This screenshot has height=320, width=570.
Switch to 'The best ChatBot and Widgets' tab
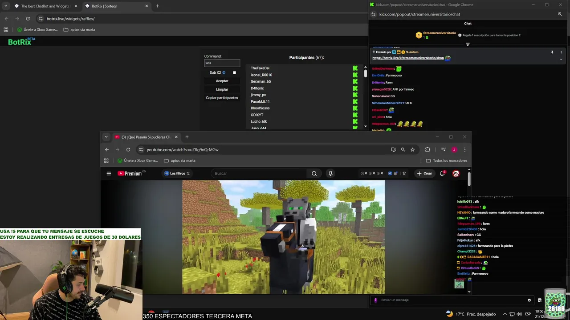tap(45, 6)
